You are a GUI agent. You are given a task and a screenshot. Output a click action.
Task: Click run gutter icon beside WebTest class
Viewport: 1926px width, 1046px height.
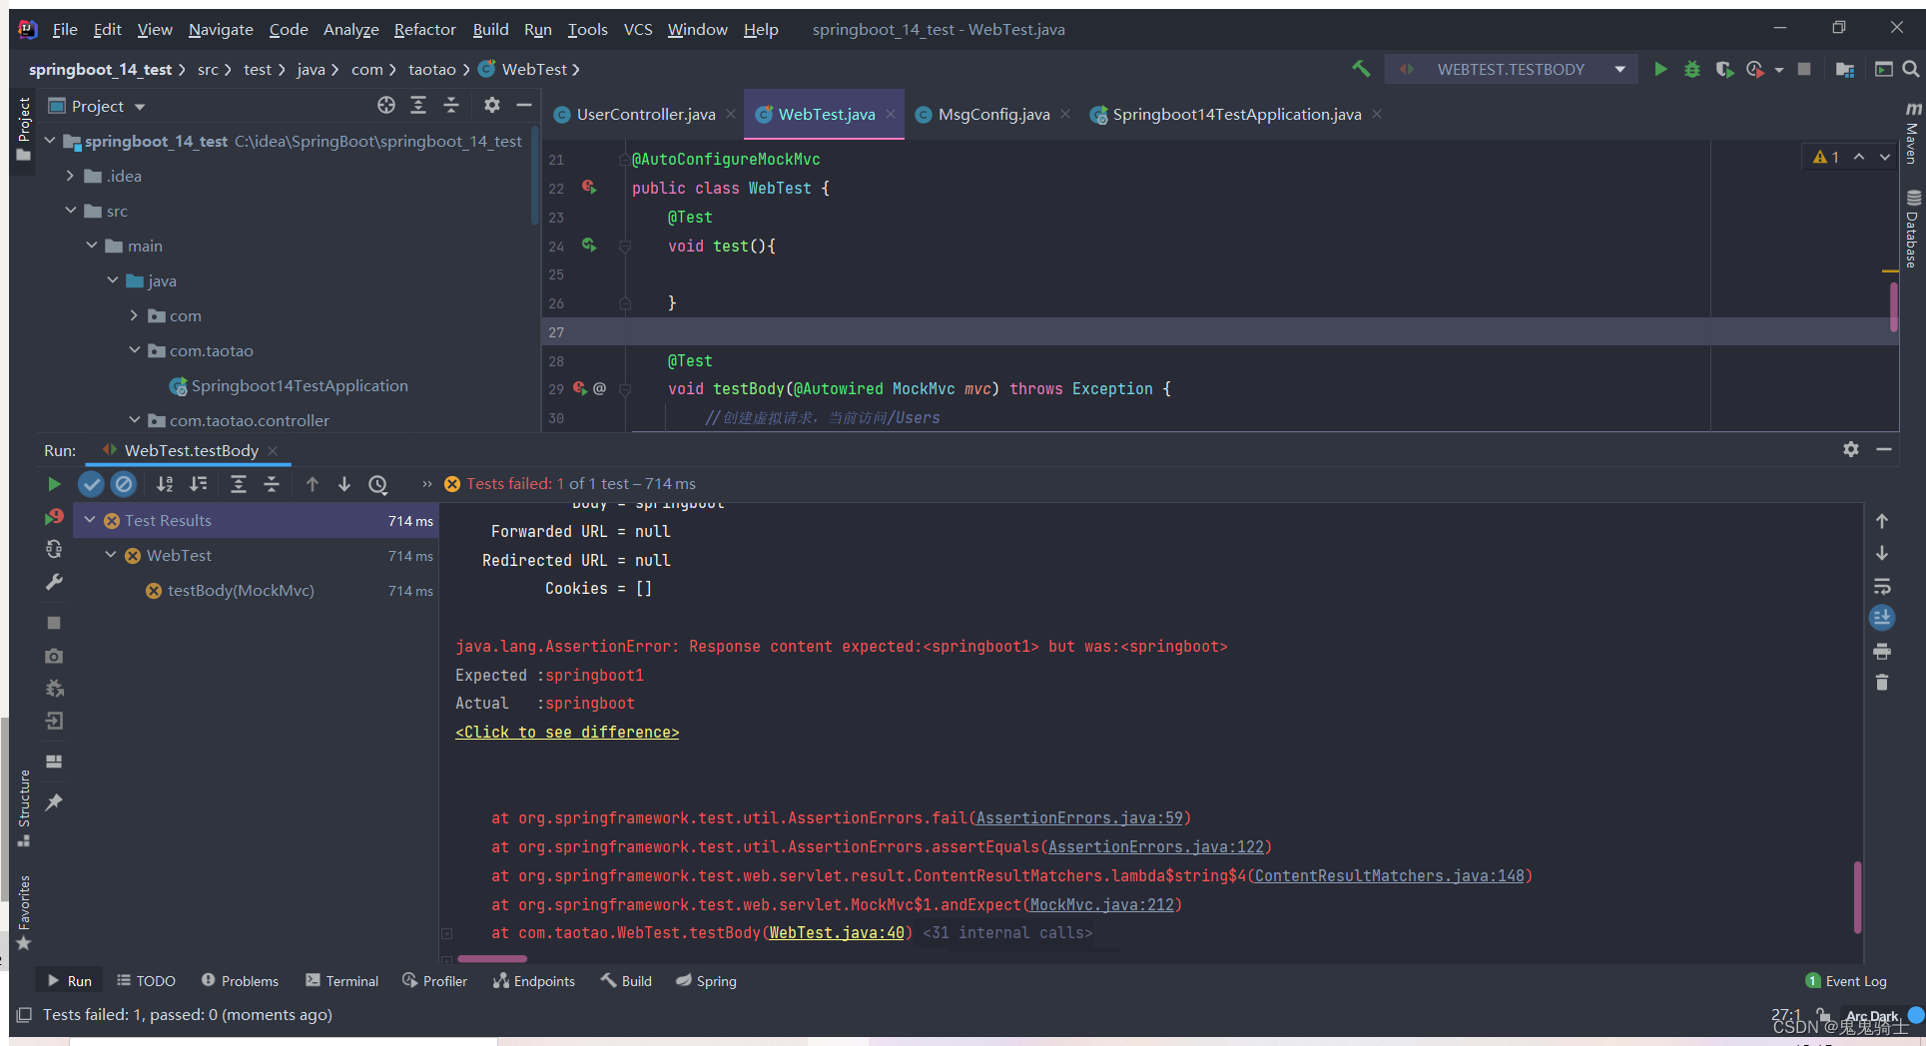coord(589,188)
